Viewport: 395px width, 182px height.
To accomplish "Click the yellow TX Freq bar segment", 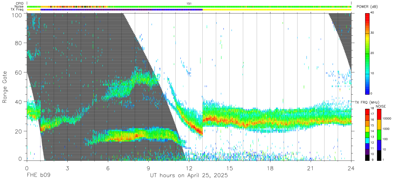I will (277, 10).
